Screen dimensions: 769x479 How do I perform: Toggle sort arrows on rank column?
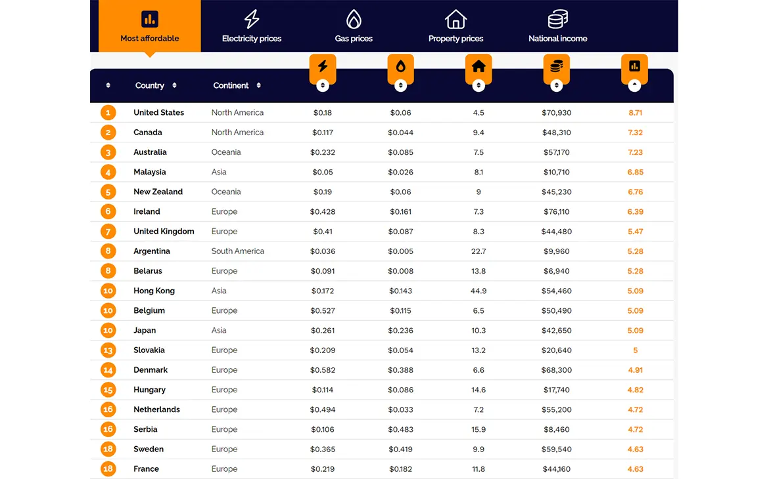click(108, 85)
